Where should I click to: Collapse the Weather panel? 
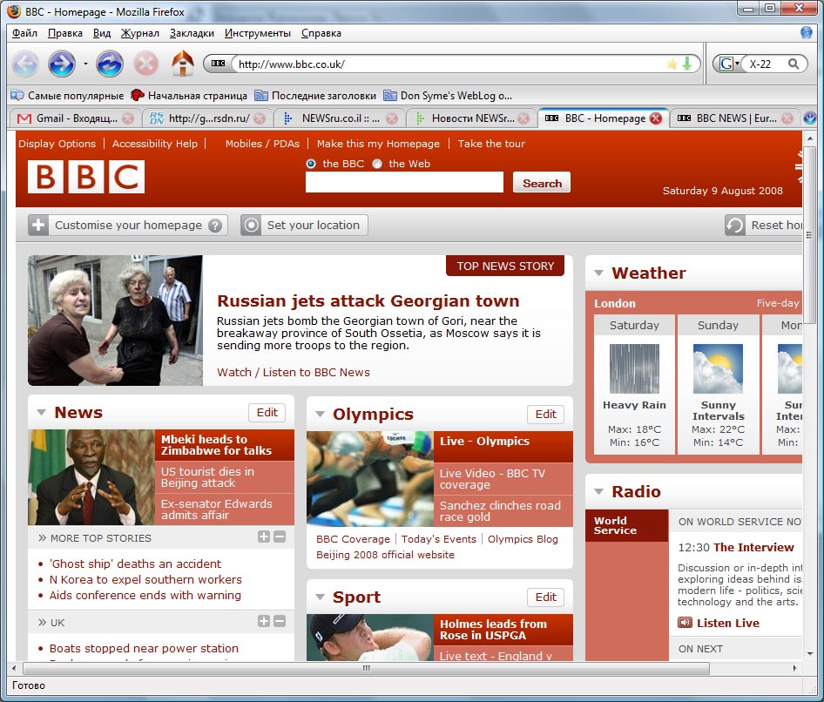pos(598,273)
